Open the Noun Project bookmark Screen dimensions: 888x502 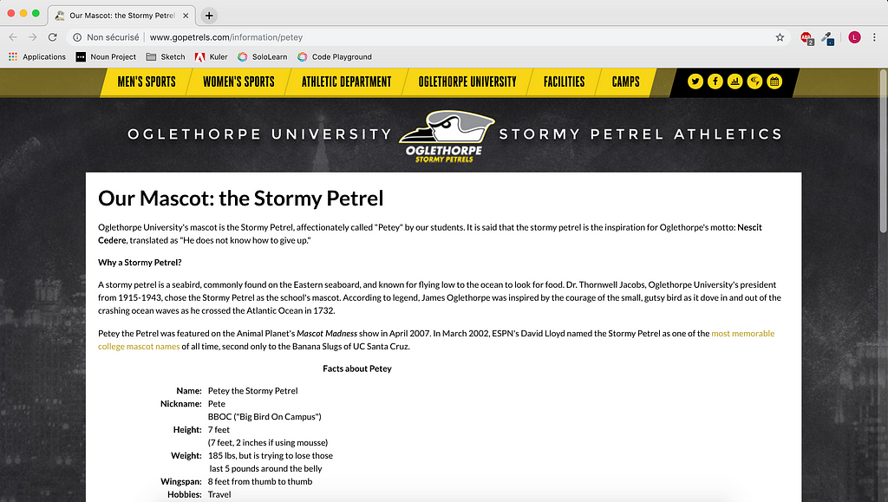106,56
